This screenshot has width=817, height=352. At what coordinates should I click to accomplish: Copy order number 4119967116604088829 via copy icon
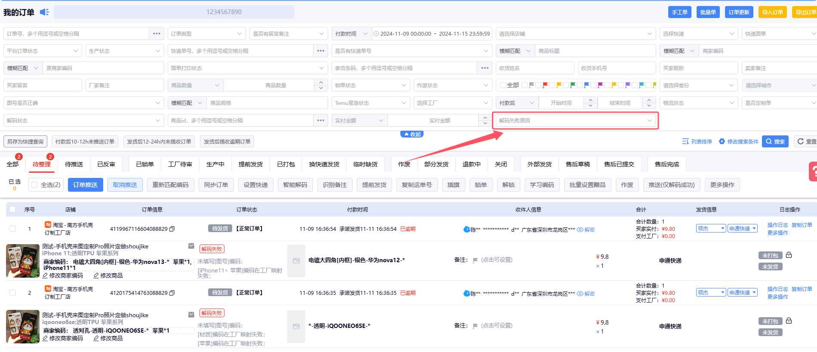pyautogui.click(x=172, y=229)
